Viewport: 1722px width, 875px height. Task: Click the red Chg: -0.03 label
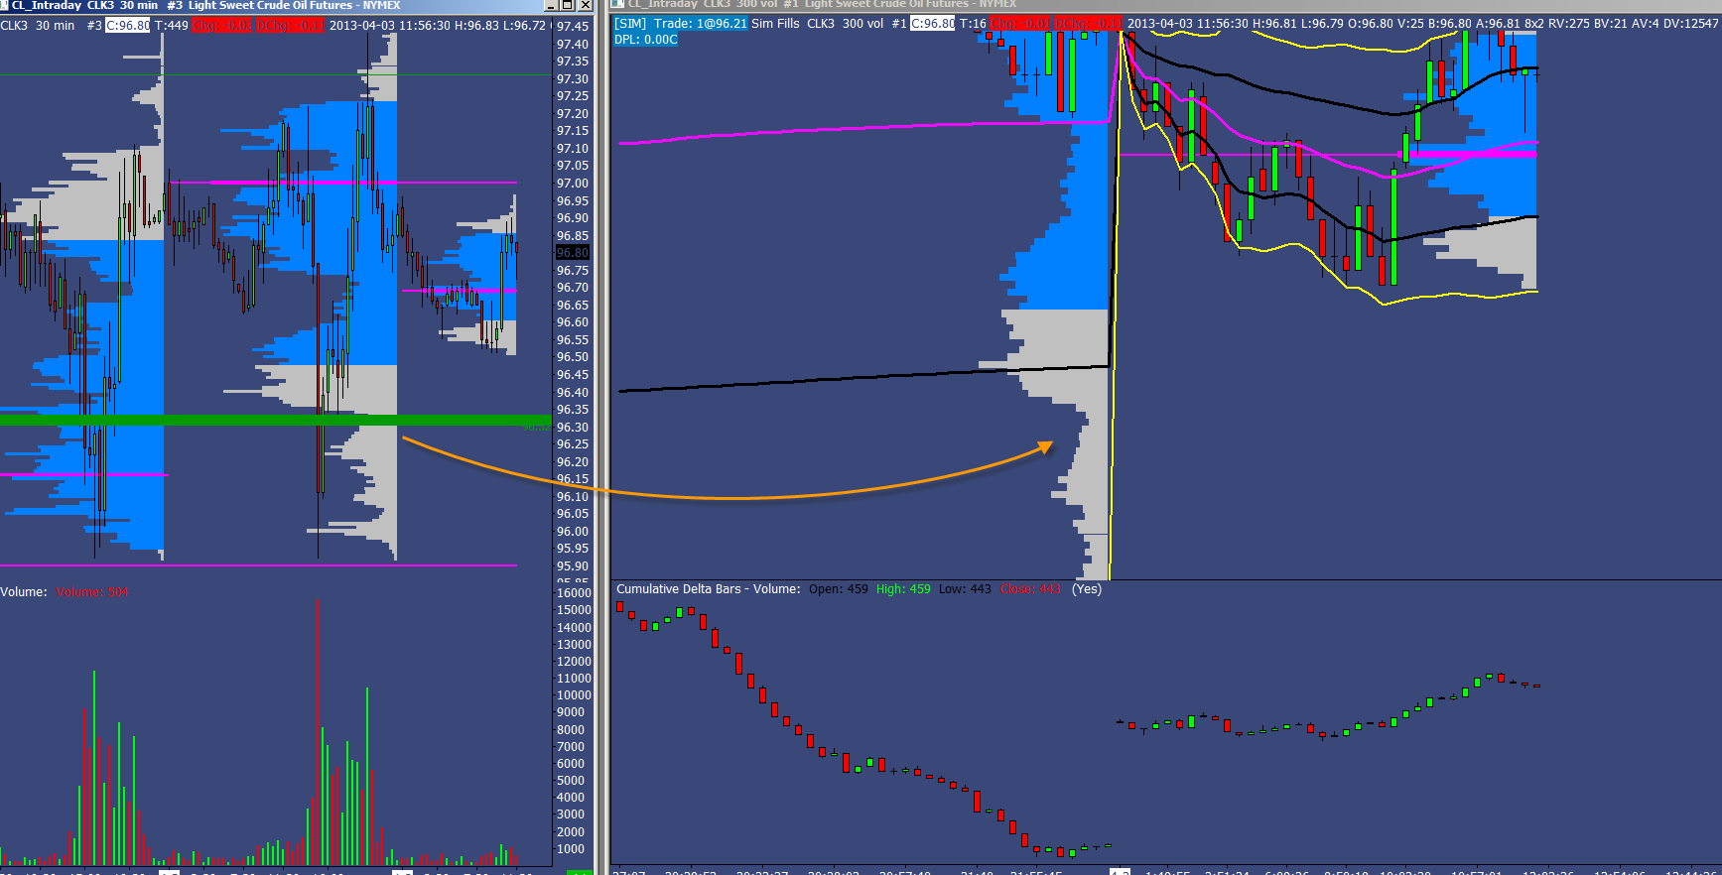[221, 26]
